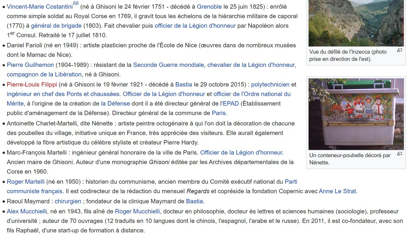Viewport: 407px width, 235px height.
Task: Open the Grenoble link
Action: tap(209, 7)
